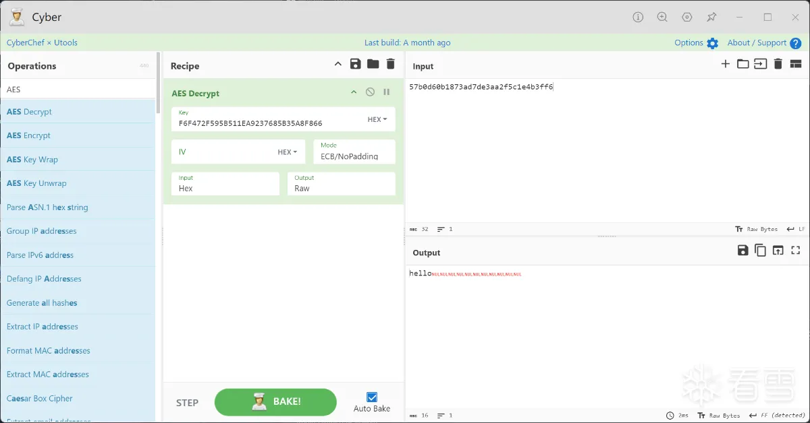This screenshot has height=423, width=810.
Task: Open the Key format HEX dropdown
Action: 377,119
